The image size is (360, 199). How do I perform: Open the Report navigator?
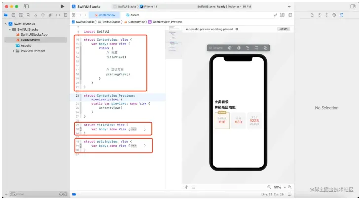[x=66, y=15]
